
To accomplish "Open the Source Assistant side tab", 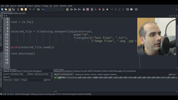I will pyautogui.click(x=1, y=60).
